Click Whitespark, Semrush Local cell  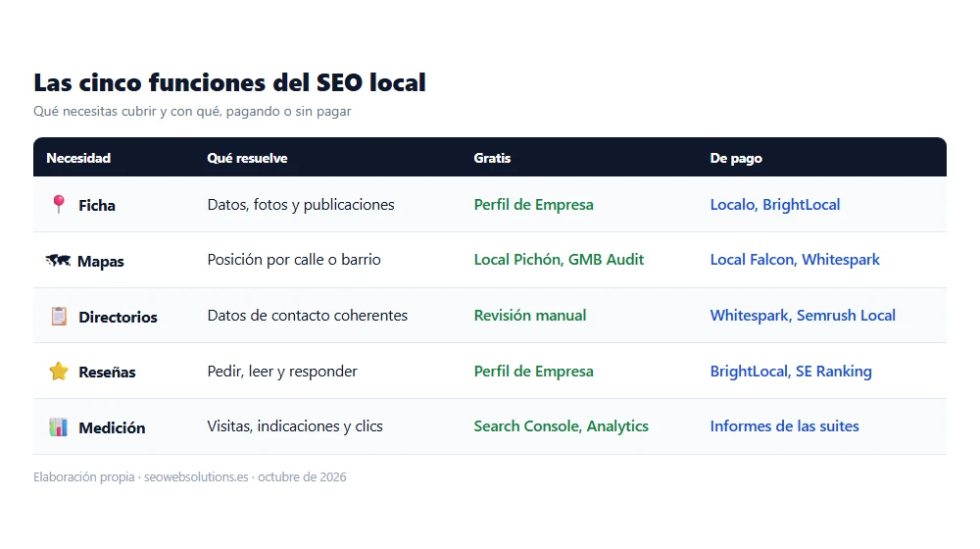803,315
